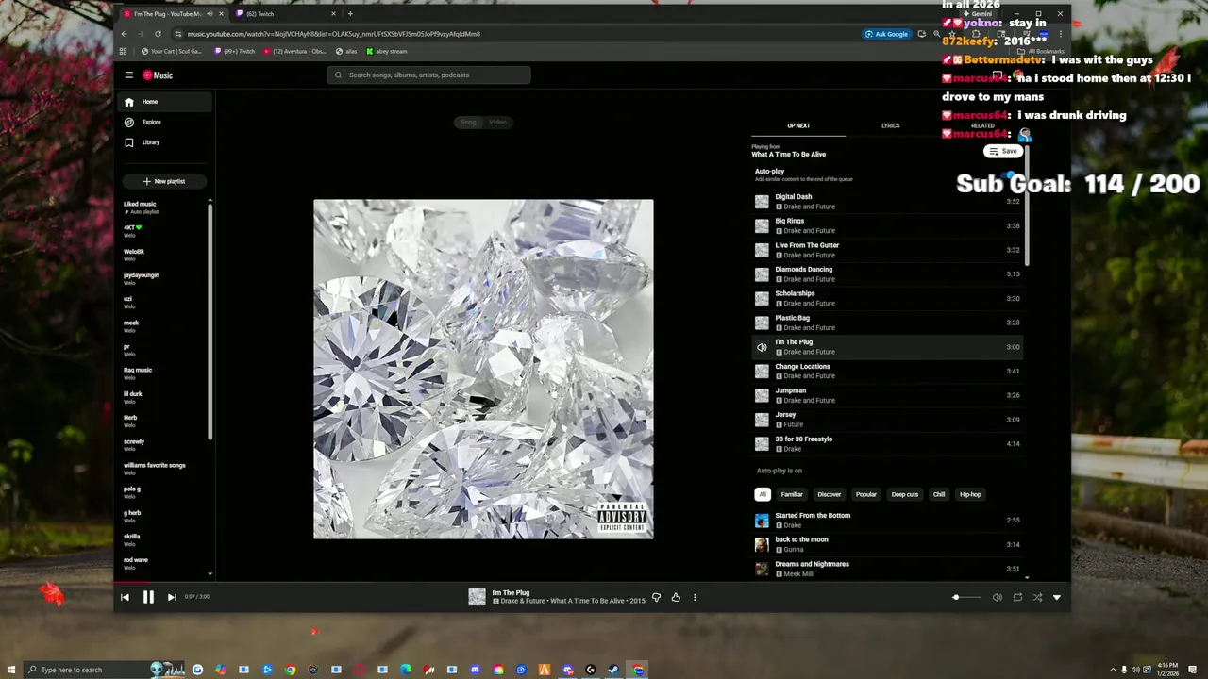
Task: Go to Home in the sidebar
Action: click(165, 102)
